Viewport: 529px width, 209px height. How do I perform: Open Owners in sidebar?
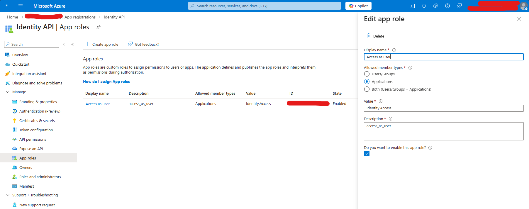click(x=26, y=167)
